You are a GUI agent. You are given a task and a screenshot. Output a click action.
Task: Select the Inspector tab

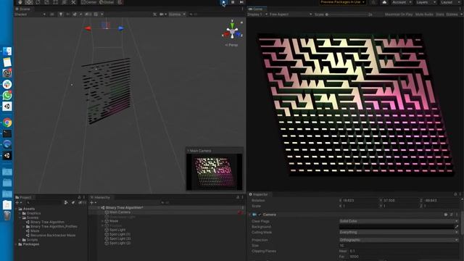(259, 194)
